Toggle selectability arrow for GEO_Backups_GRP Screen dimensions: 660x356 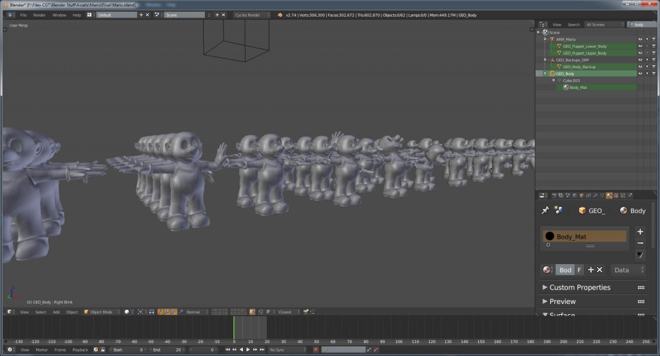647,60
